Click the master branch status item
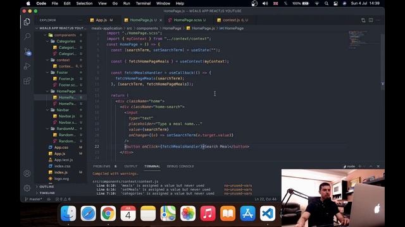 pyautogui.click(x=34, y=199)
